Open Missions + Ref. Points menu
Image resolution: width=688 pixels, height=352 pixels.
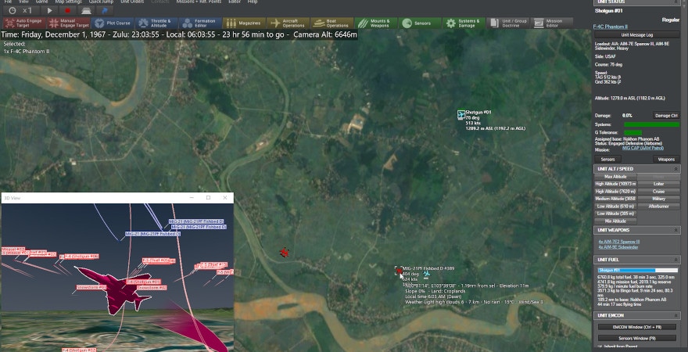pos(199,2)
